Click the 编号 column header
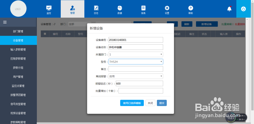This screenshot has height=124, width=254. 55,34
